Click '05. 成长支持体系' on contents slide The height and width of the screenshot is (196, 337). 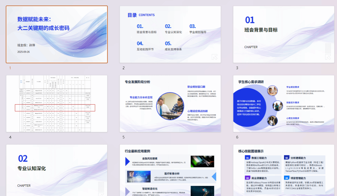(173, 46)
